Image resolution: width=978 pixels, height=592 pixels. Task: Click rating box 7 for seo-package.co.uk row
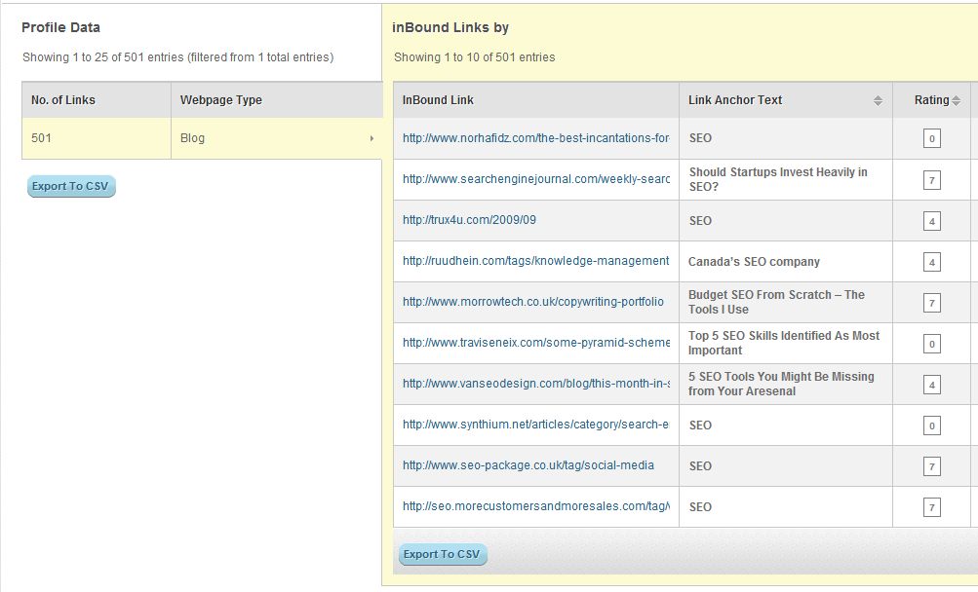tap(932, 466)
